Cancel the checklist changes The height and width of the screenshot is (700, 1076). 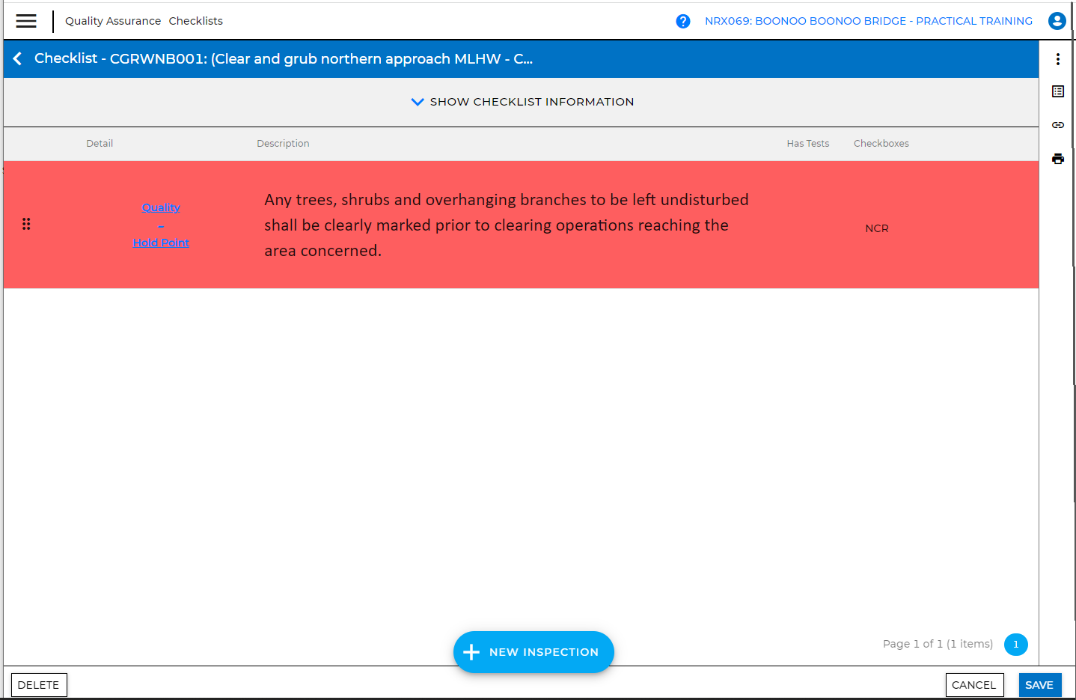pos(973,685)
